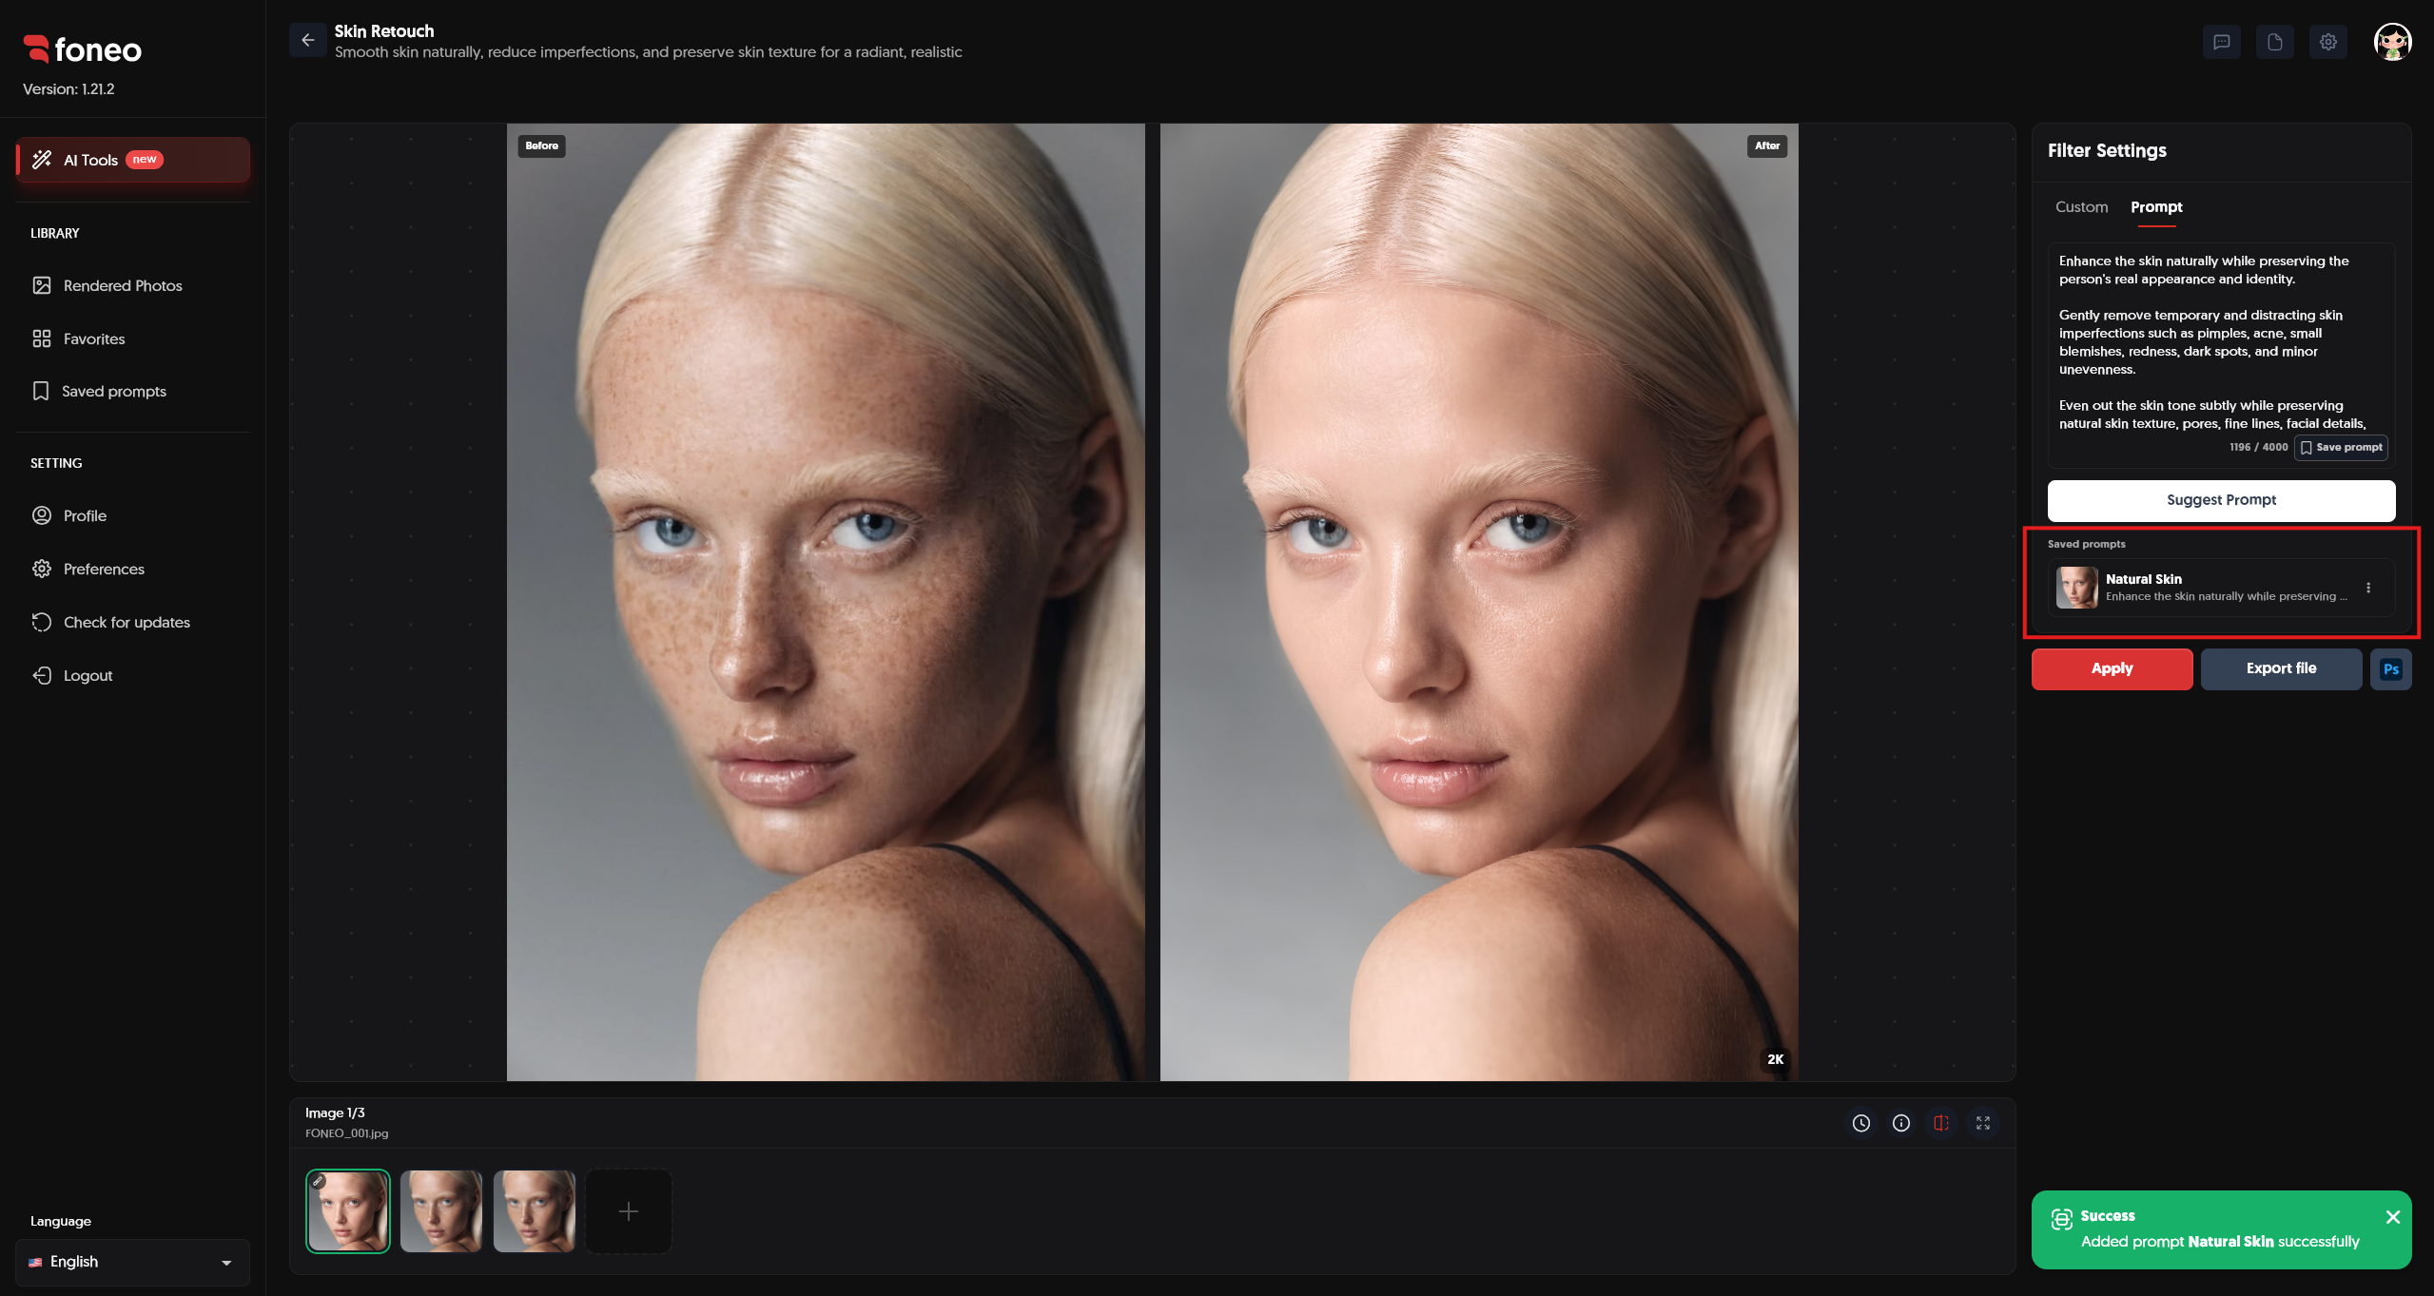
Task: Close the Success notification toast
Action: (x=2393, y=1217)
